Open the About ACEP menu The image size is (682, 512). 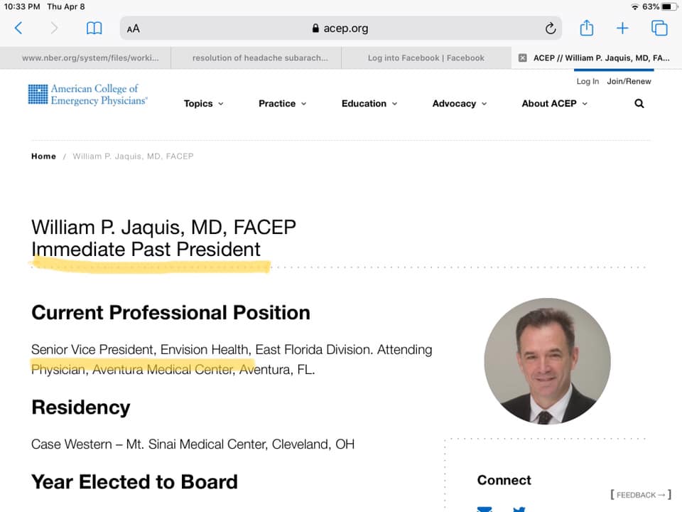554,103
